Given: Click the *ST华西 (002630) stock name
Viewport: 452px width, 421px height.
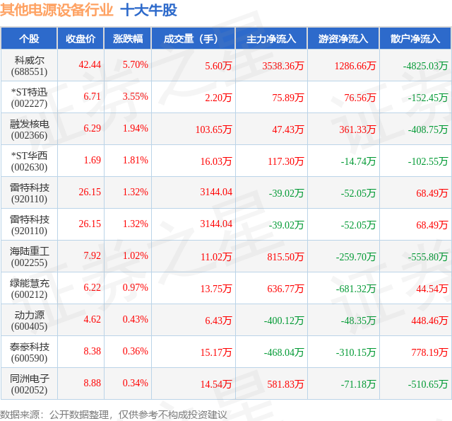Looking at the screenshot, I should tap(29, 161).
